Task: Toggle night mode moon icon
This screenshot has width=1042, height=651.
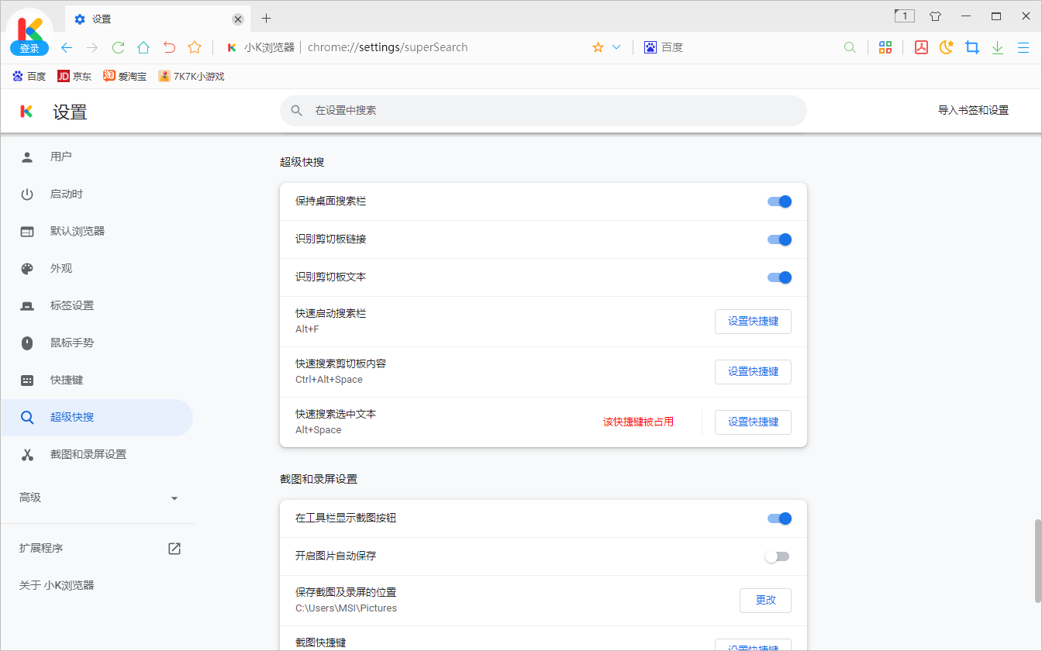Action: (946, 47)
